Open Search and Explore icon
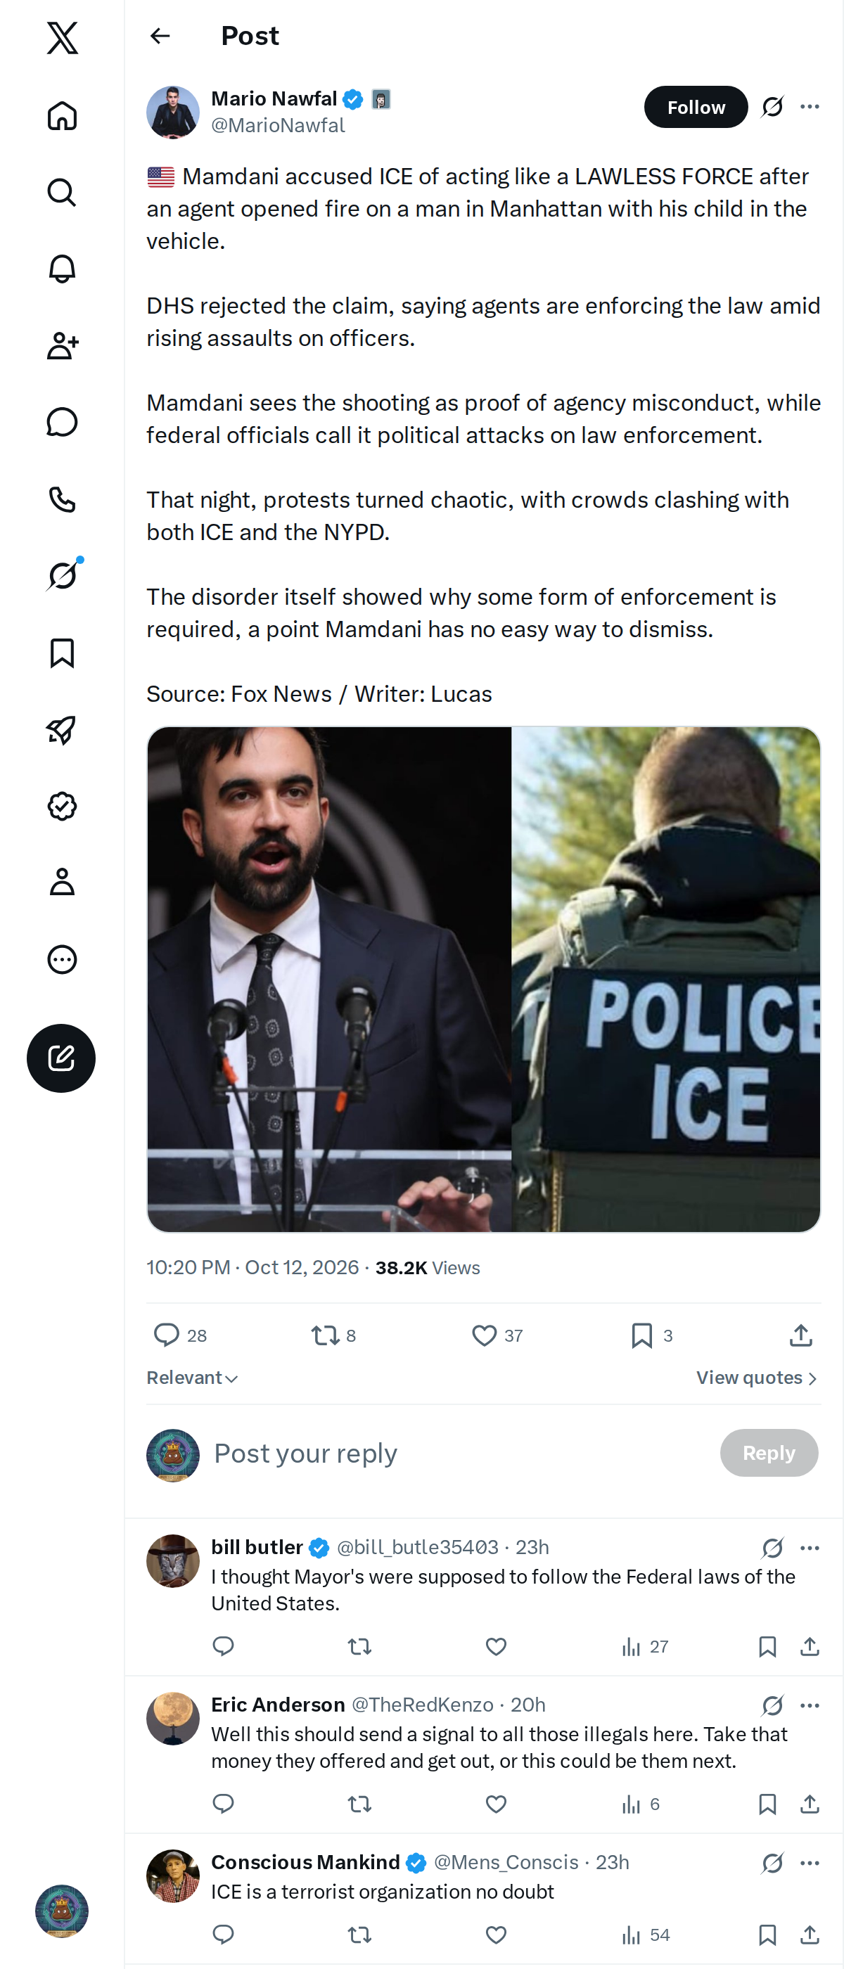The image size is (844, 1969). 62,193
